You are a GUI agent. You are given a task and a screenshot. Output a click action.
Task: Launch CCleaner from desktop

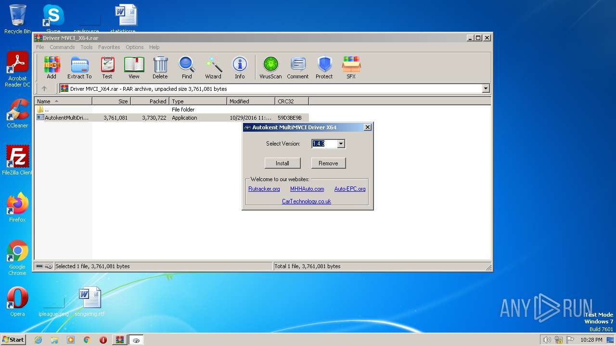point(17,113)
